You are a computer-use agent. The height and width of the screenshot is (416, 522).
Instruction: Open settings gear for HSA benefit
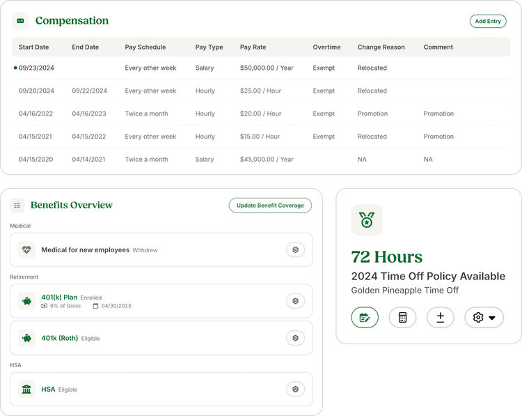[x=295, y=389]
